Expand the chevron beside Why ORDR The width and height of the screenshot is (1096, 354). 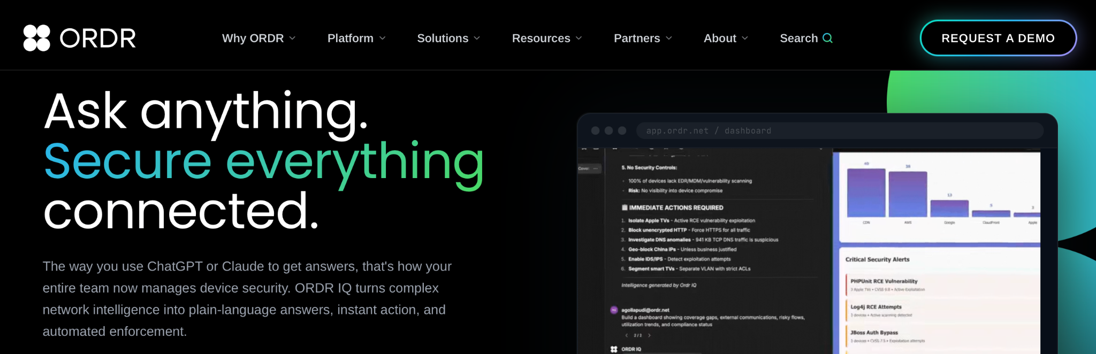tap(292, 39)
